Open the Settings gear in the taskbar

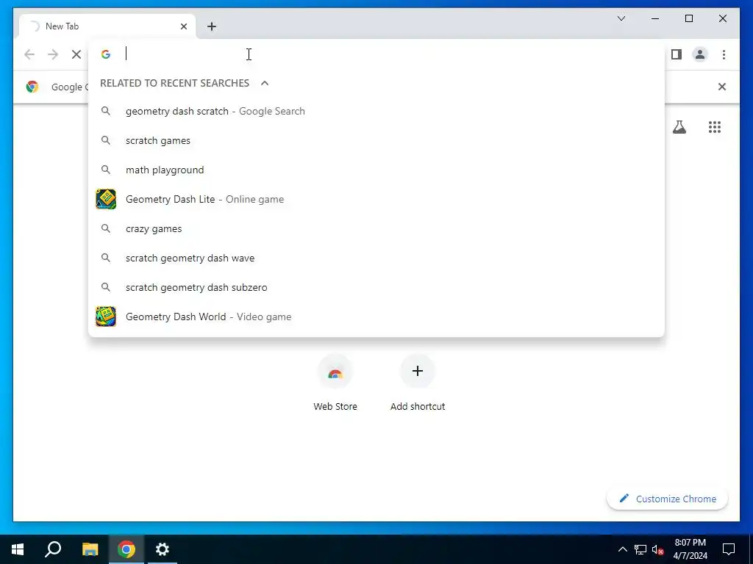coord(163,549)
